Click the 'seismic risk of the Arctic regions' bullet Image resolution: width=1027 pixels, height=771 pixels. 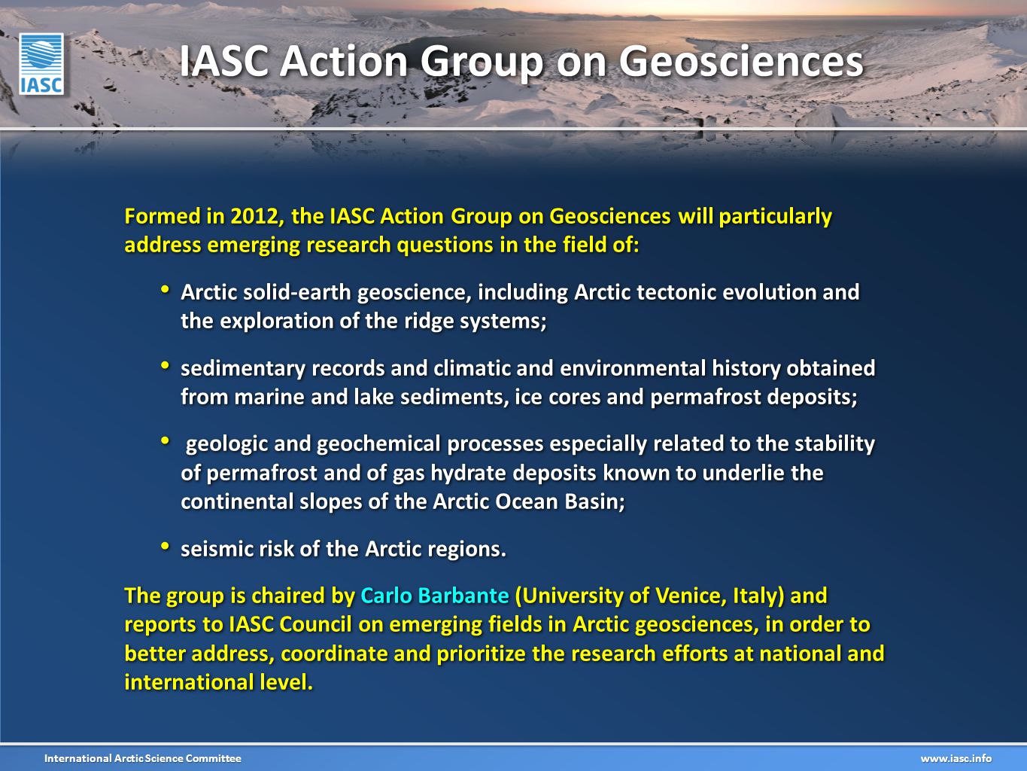click(x=343, y=549)
